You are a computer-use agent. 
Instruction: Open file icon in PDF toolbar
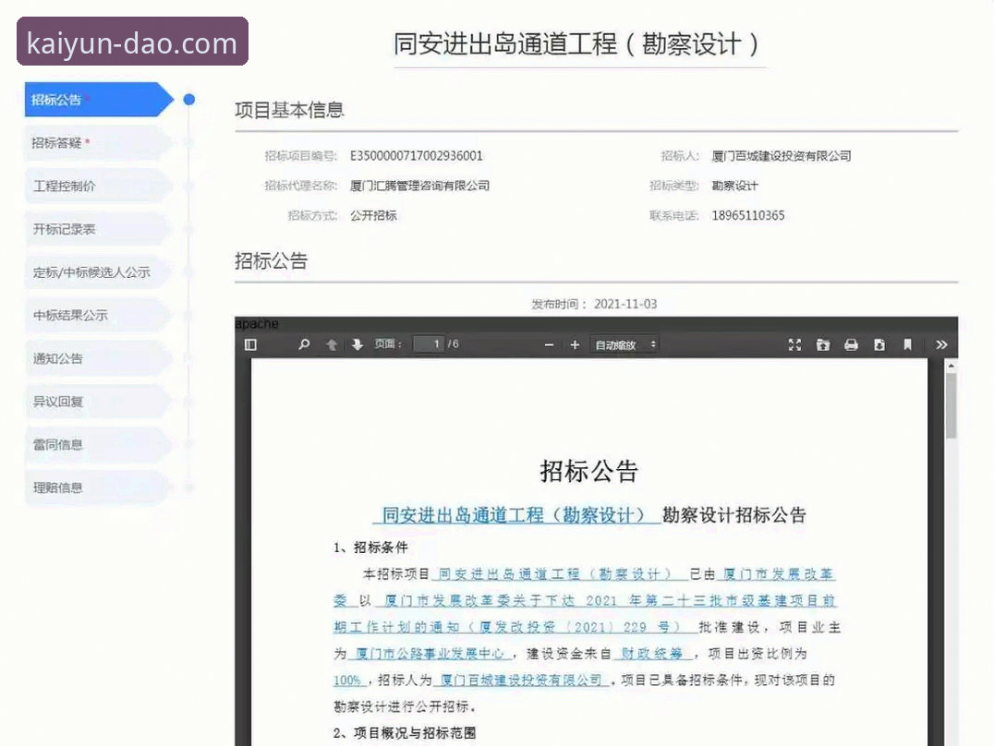point(823,344)
